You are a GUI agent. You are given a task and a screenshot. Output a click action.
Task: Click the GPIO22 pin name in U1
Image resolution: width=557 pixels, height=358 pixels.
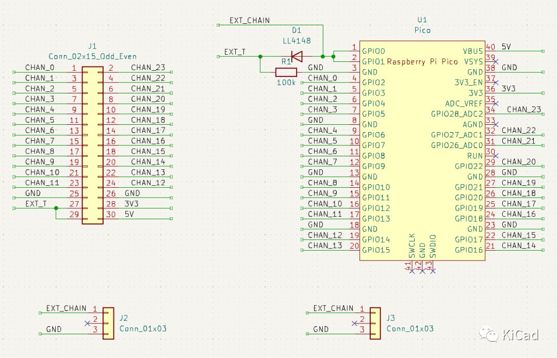(469, 166)
